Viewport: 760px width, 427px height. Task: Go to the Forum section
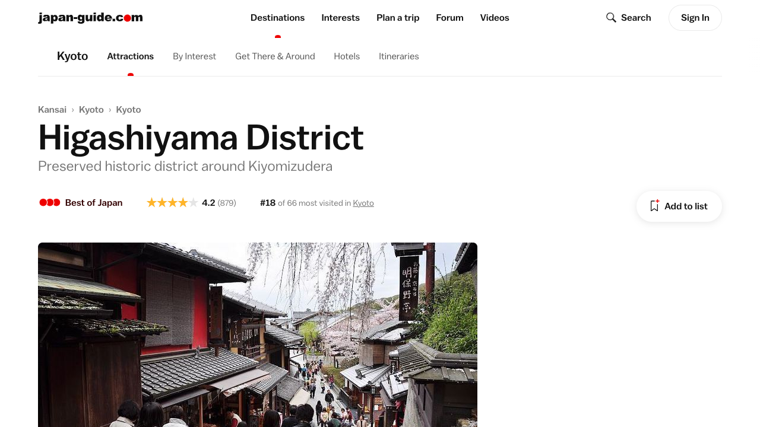point(449,18)
